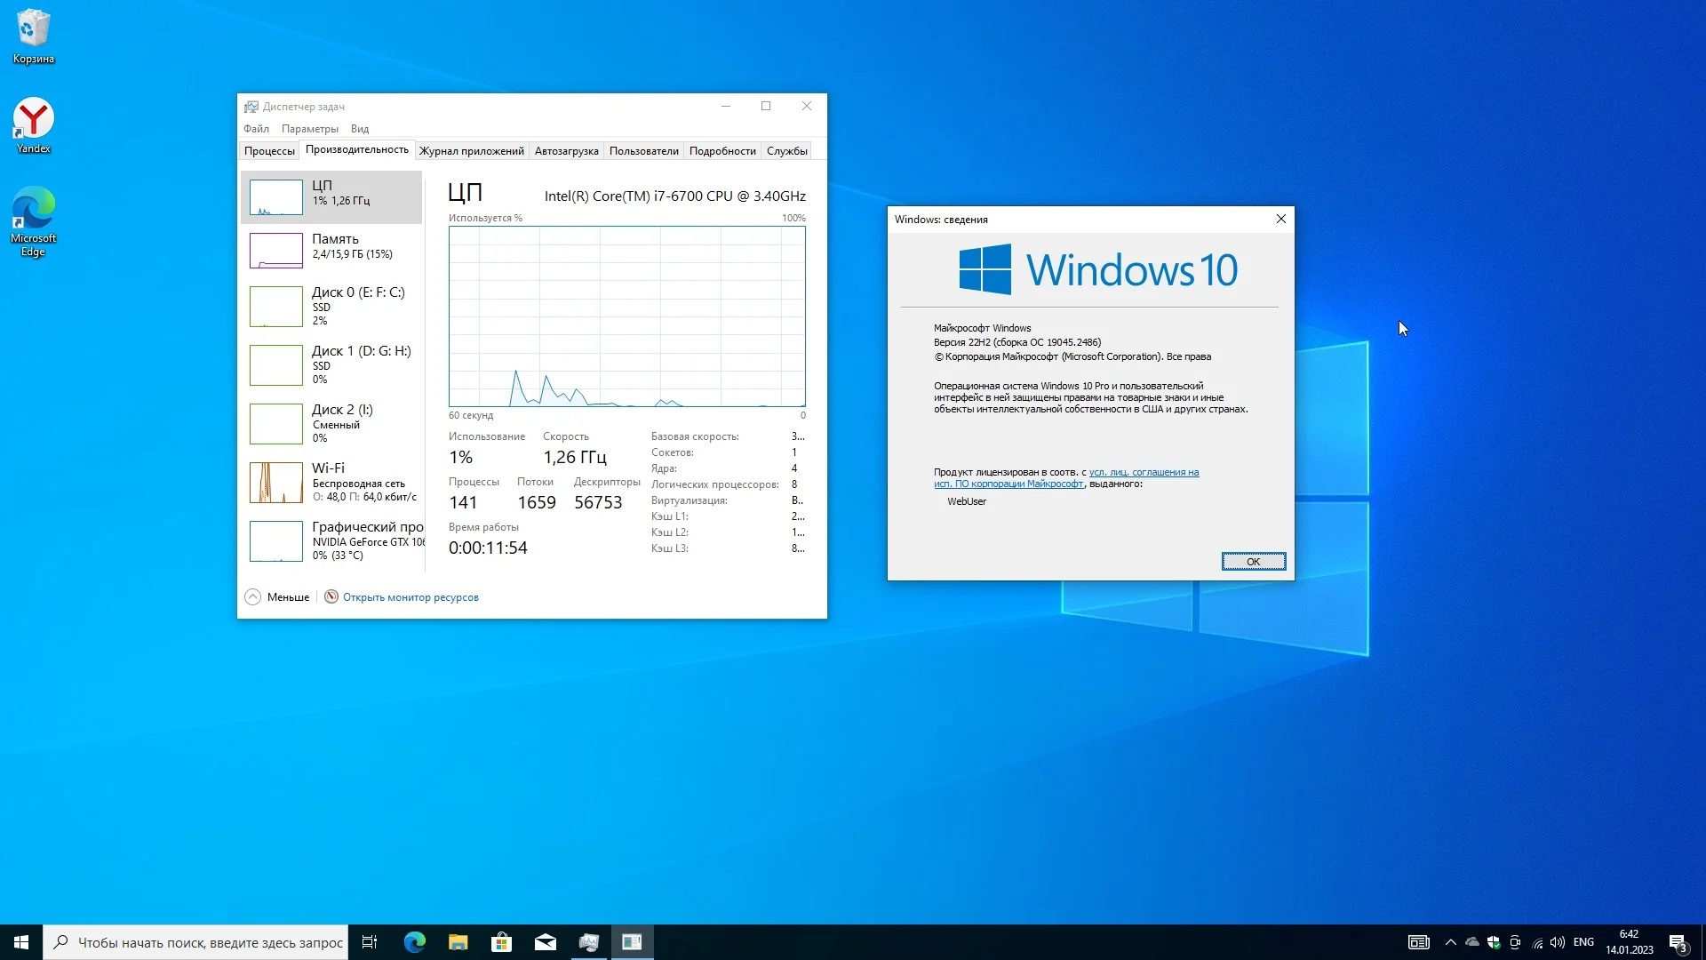The image size is (1706, 960).
Task: Open Microsoft Edge from the taskbar
Action: (x=415, y=942)
